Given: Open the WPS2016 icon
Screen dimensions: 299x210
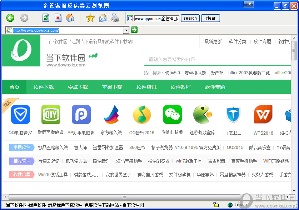Looking at the screenshot, I should click(x=263, y=114).
